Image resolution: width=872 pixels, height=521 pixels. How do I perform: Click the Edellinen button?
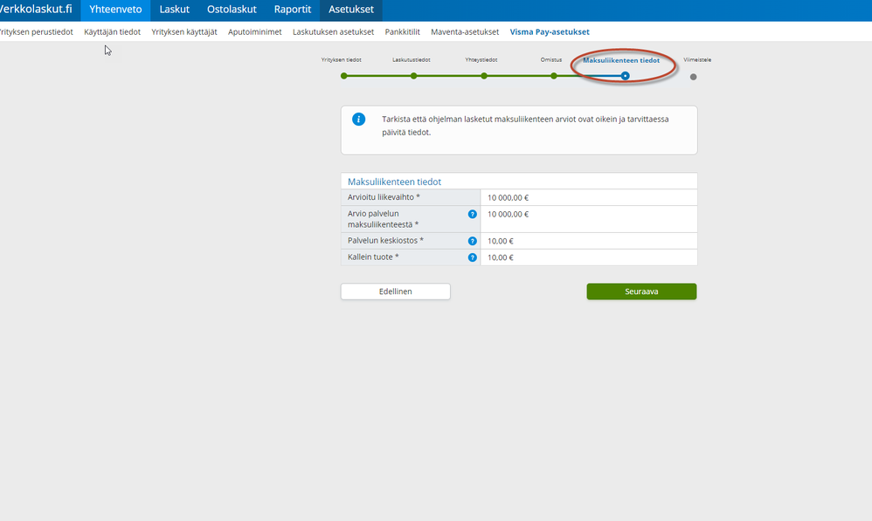[396, 291]
